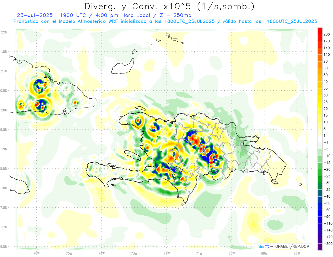Viewport: 333px width, 257px height.
Task: Click the colorbar value '40'
Action: coord(326,82)
